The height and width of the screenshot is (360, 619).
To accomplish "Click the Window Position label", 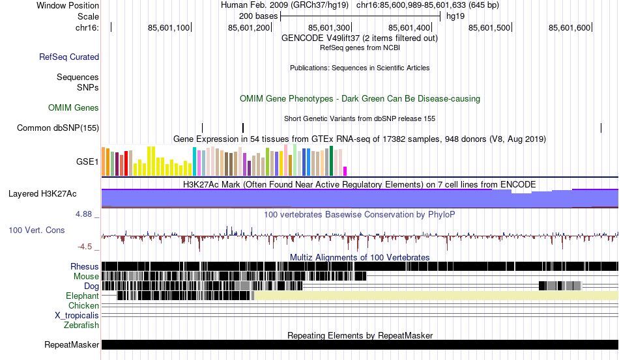I will coord(68,5).
